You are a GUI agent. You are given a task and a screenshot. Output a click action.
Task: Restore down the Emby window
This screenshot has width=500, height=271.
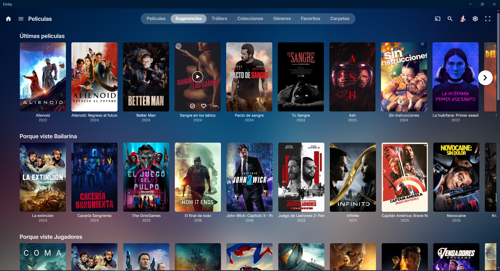pyautogui.click(x=482, y=4)
